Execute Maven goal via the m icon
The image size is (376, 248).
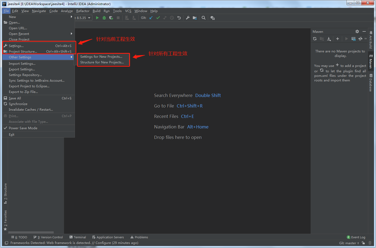(353, 39)
